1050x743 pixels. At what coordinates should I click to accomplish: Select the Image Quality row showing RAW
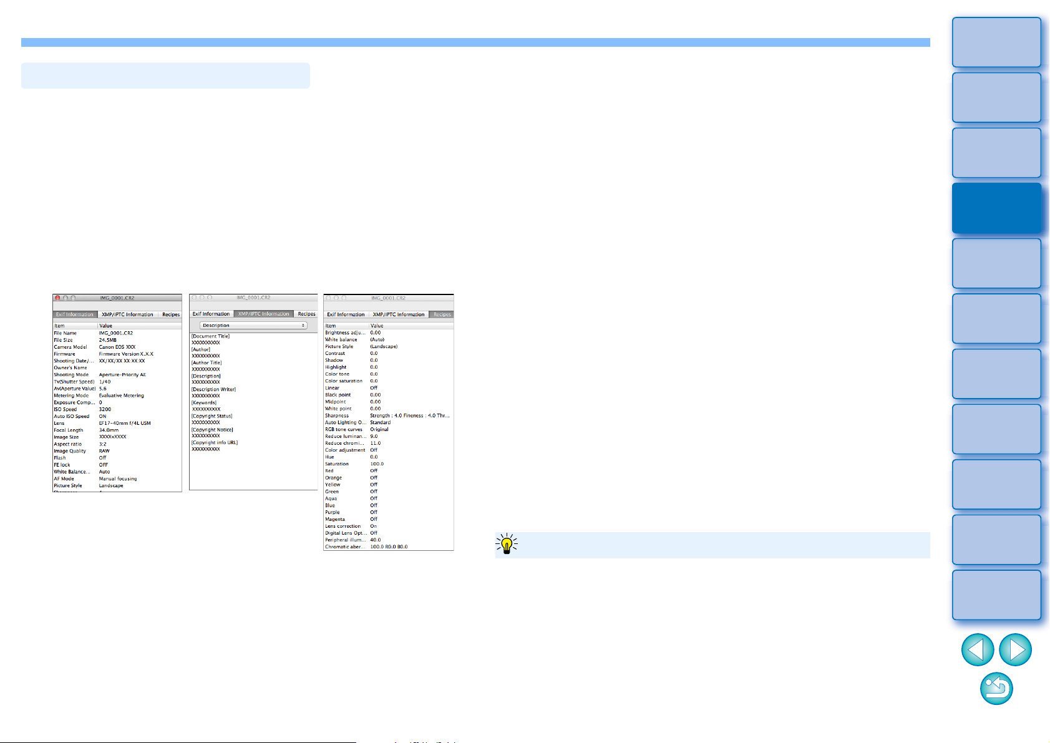tap(117, 451)
